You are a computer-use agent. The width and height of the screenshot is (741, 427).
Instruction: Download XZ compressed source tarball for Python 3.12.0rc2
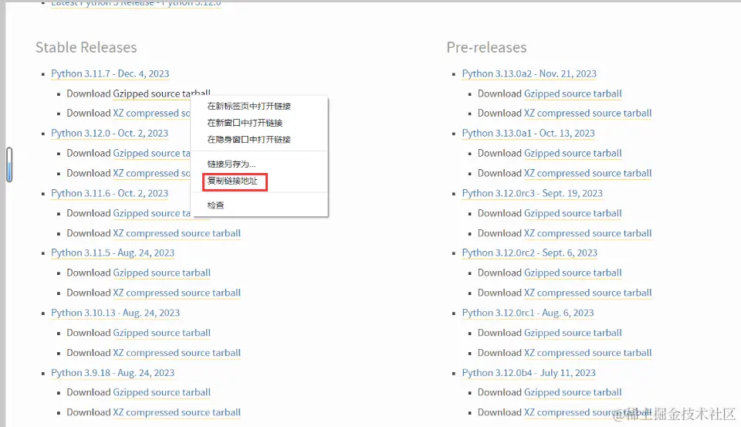point(588,293)
